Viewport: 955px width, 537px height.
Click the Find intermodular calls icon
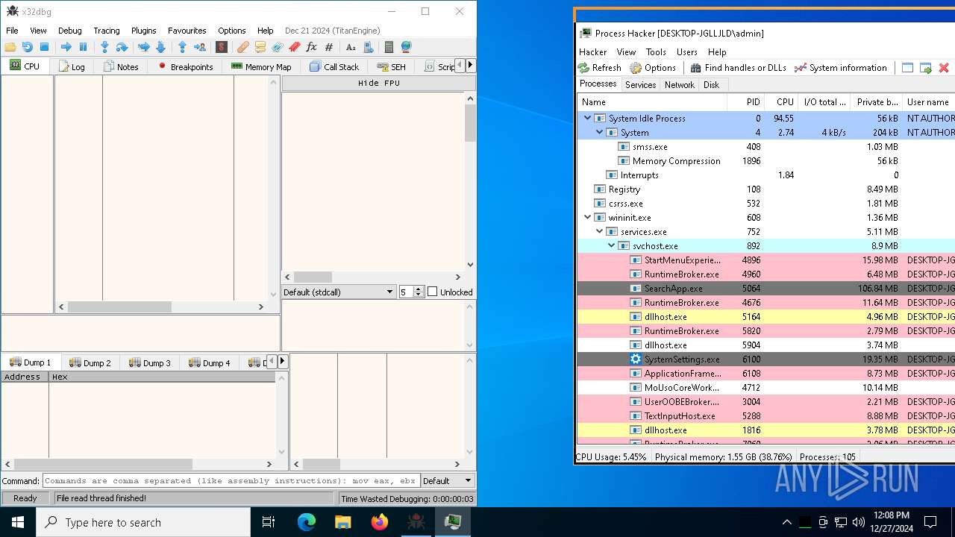pyautogui.click(x=368, y=47)
